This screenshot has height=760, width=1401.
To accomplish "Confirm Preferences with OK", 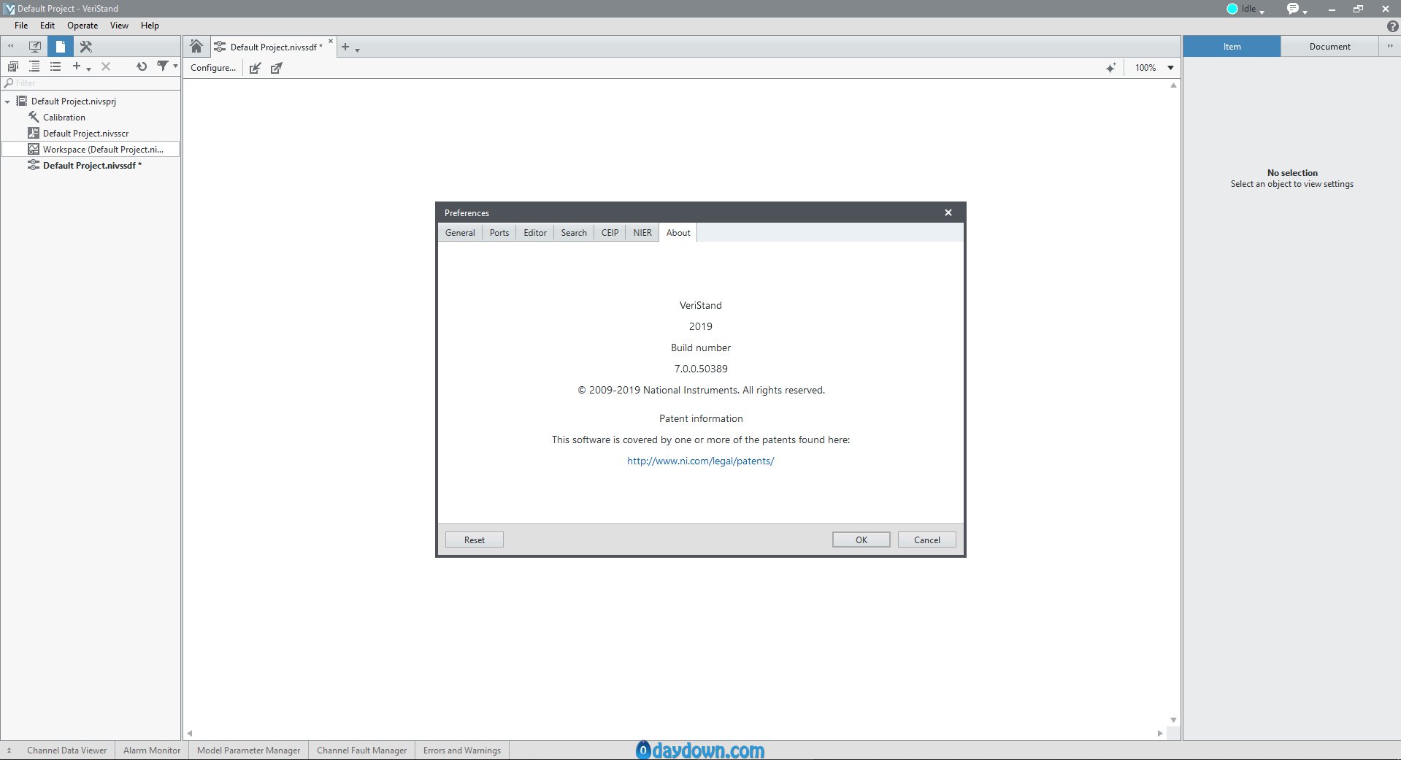I will (x=861, y=540).
